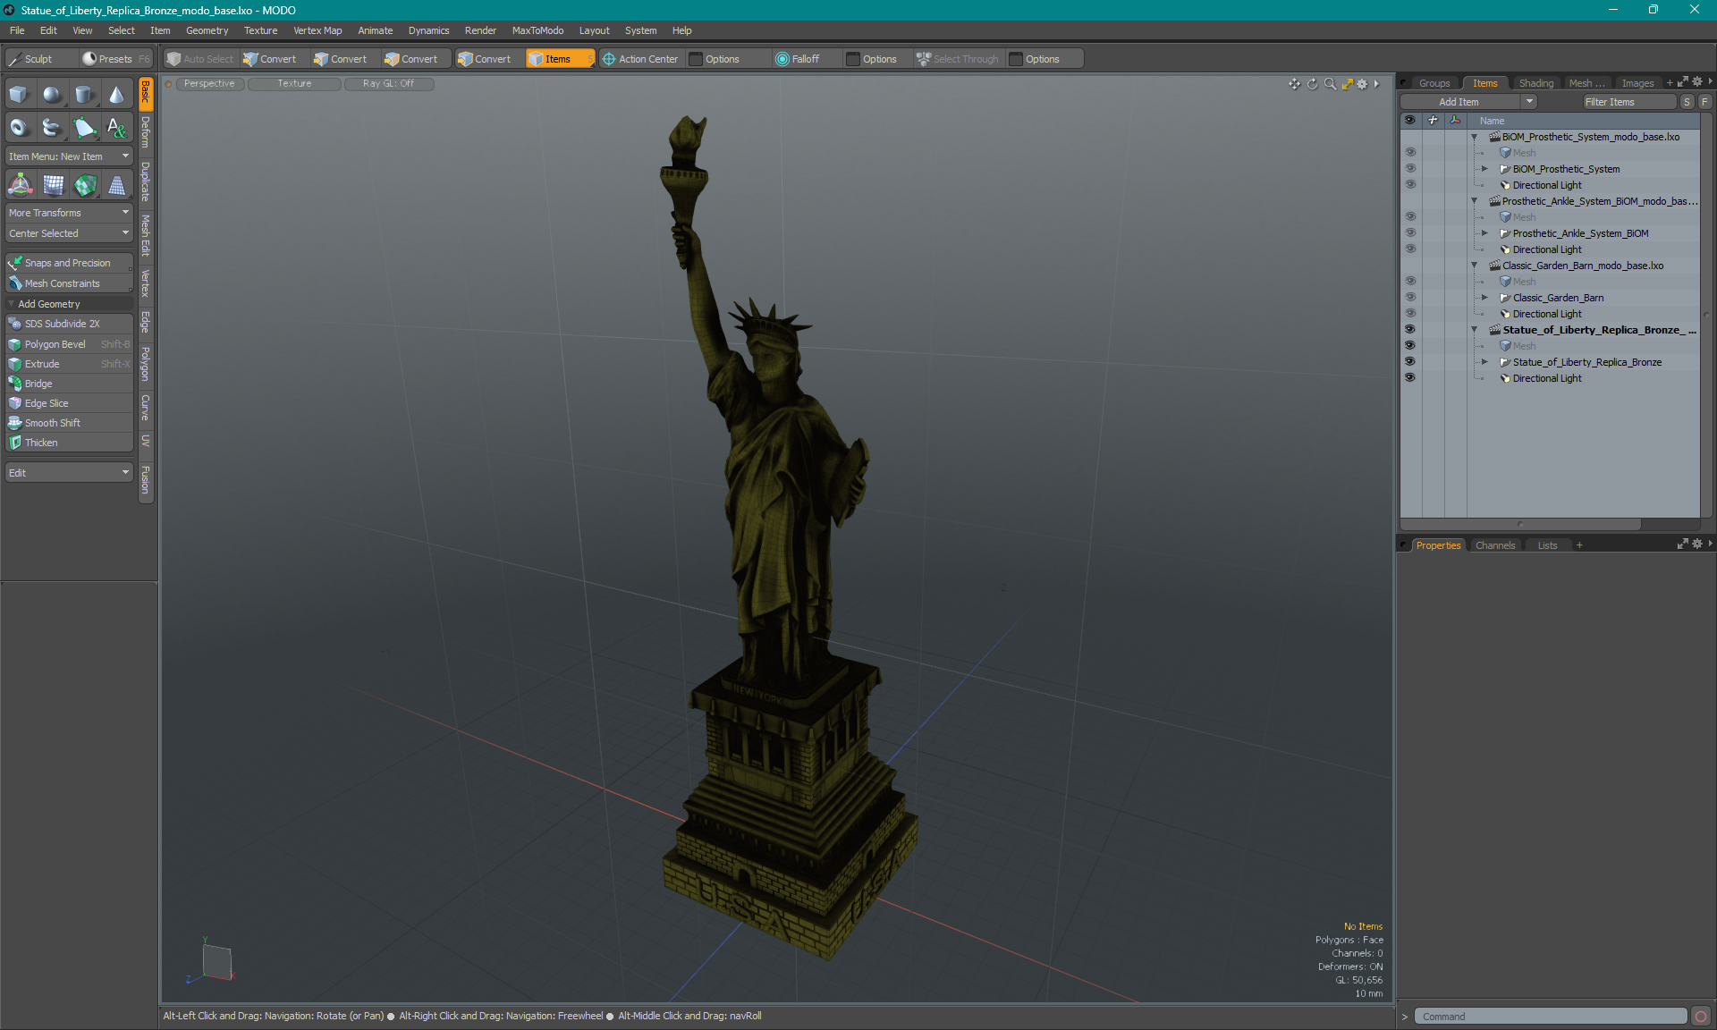Activate the Transform tool icon

point(20,185)
